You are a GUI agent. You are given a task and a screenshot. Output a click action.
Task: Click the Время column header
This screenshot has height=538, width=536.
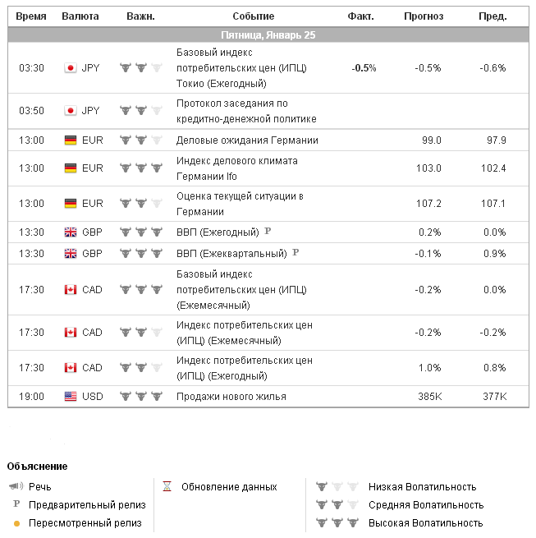coord(31,16)
